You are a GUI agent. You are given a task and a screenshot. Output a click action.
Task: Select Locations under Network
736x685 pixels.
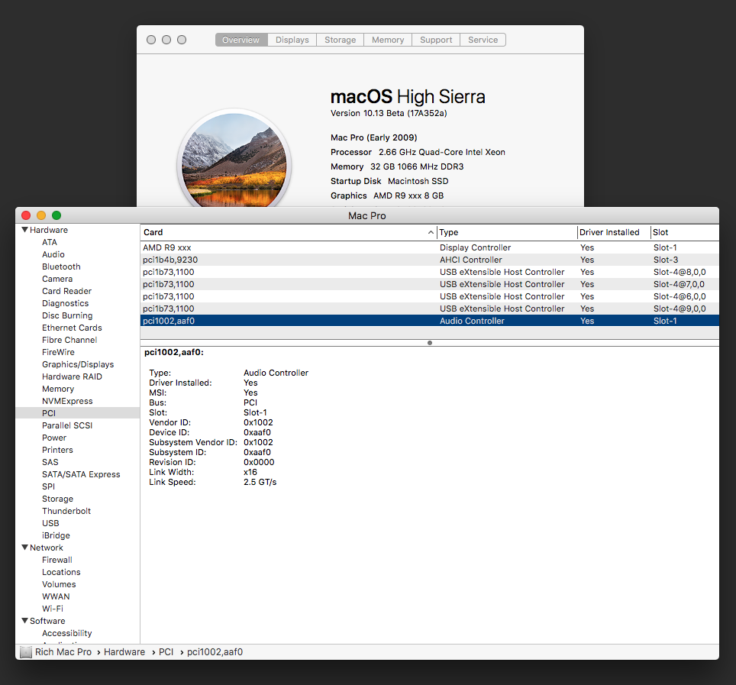pyautogui.click(x=61, y=572)
